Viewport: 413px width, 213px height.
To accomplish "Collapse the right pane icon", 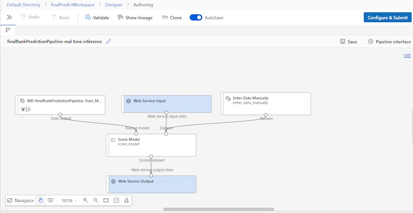I will [407, 56].
